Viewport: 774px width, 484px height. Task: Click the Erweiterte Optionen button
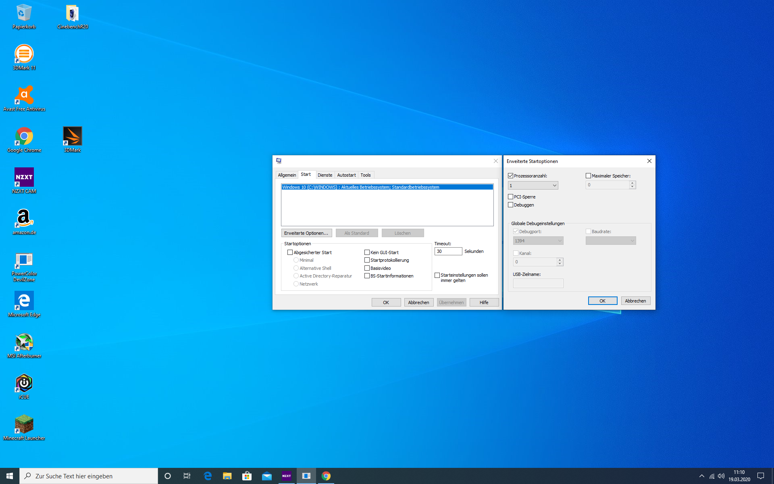[x=306, y=233]
